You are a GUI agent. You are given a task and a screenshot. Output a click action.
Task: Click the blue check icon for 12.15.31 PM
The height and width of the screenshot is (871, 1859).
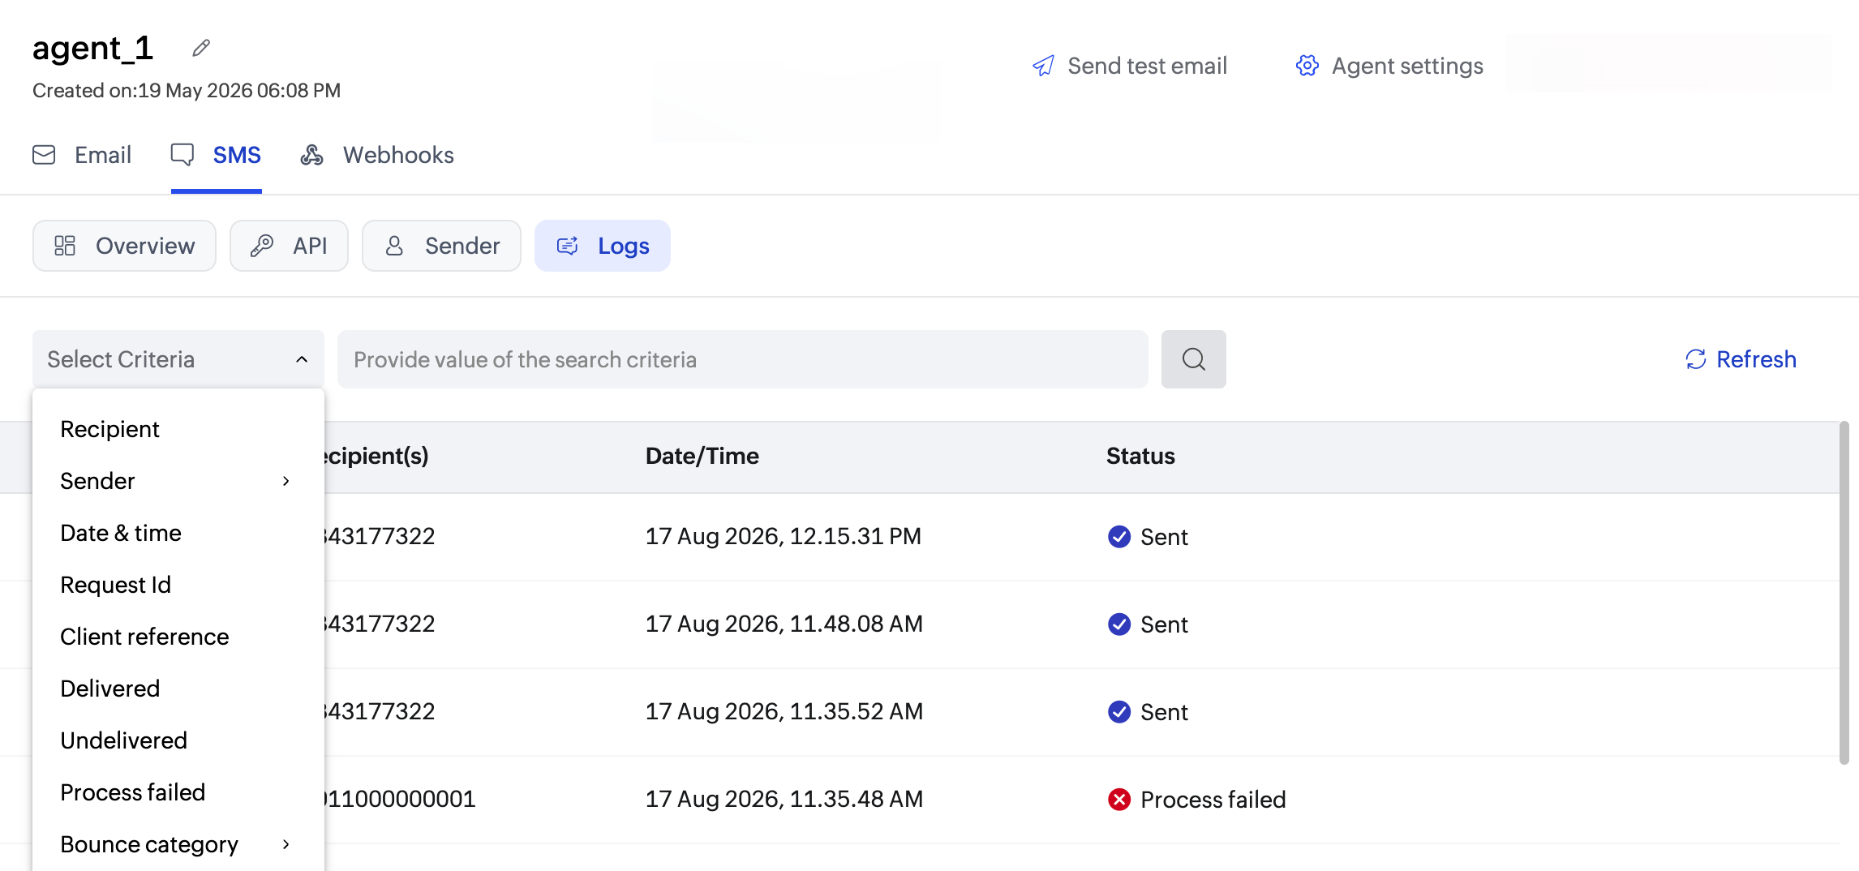coord(1119,536)
